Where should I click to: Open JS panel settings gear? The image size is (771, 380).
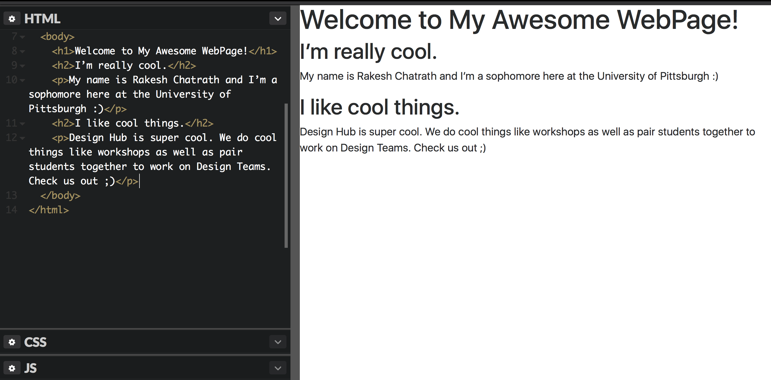click(x=12, y=368)
